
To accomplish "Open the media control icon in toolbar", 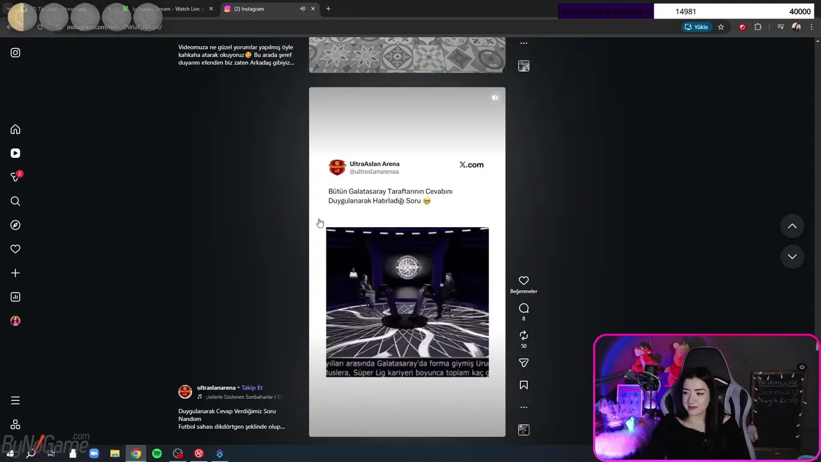I will point(781,27).
